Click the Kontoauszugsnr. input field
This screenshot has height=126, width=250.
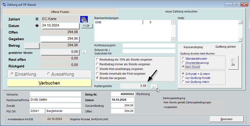pyautogui.click(x=149, y=46)
